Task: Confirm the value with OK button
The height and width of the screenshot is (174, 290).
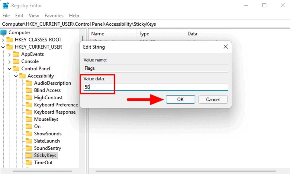Action: point(181,99)
